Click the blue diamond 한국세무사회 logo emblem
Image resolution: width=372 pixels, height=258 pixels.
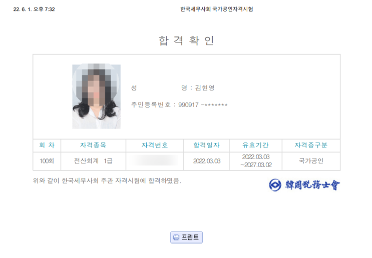click(275, 185)
